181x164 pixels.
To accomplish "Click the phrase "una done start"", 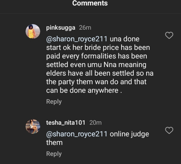I will 124,39.
